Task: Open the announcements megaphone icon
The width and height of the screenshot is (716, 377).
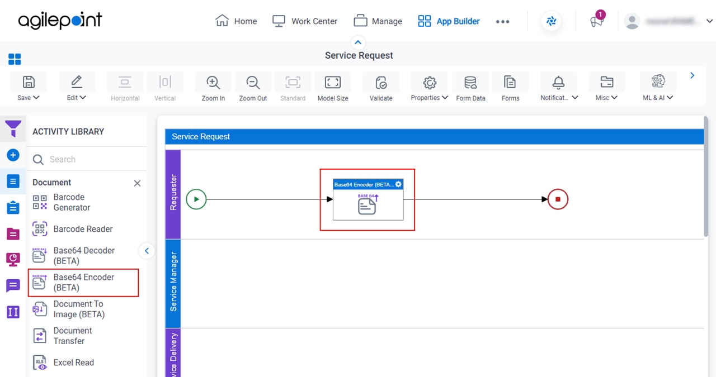Action: click(597, 21)
